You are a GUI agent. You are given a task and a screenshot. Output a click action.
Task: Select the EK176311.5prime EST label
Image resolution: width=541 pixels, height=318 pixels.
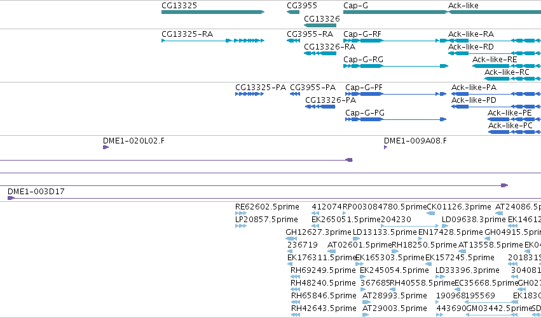(322, 258)
